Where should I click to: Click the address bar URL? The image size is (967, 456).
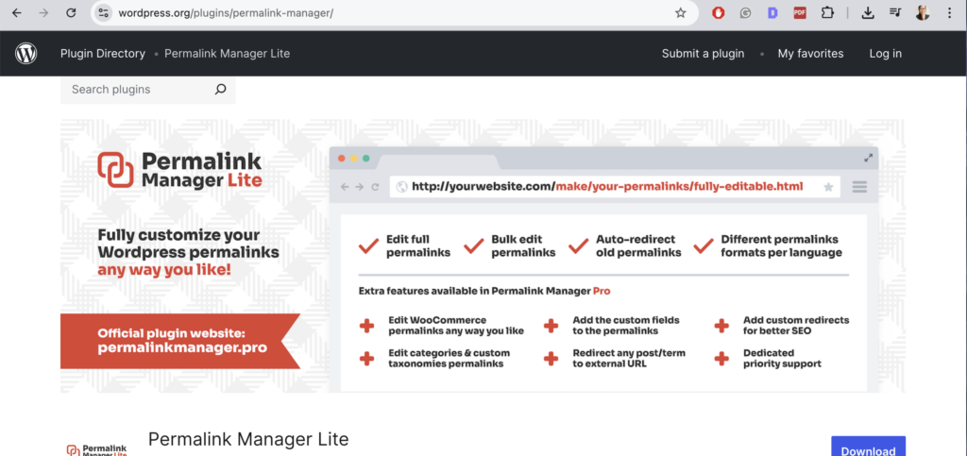(226, 12)
